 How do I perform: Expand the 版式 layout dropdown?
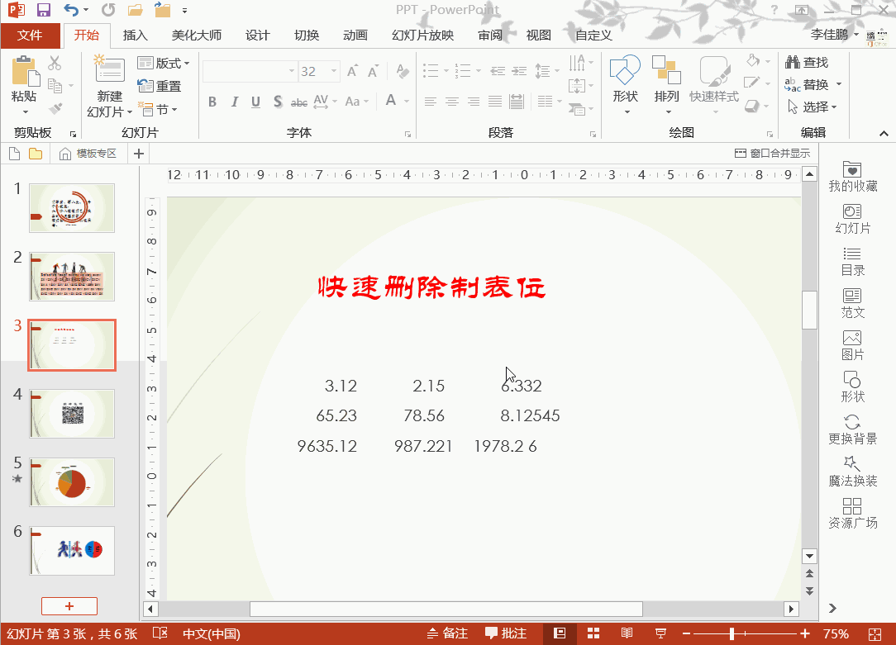(x=164, y=63)
